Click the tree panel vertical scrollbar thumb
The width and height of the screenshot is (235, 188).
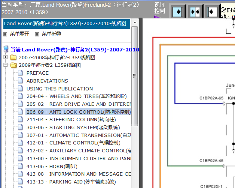(135, 76)
